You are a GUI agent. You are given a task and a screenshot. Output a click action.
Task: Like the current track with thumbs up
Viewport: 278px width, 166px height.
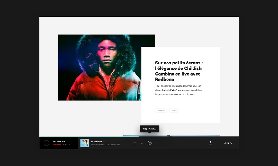135,143
